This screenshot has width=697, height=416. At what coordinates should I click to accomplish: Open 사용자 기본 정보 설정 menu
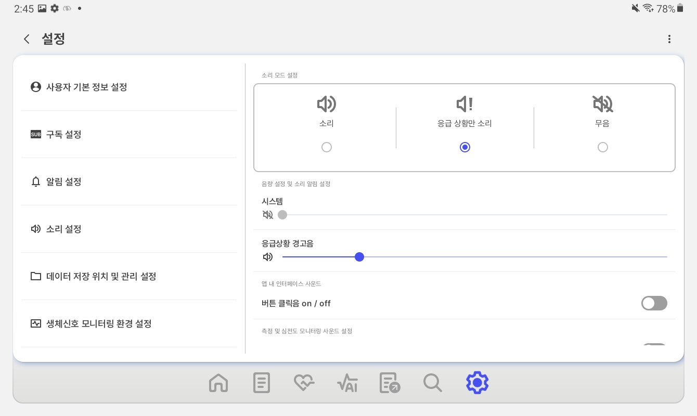tap(129, 87)
